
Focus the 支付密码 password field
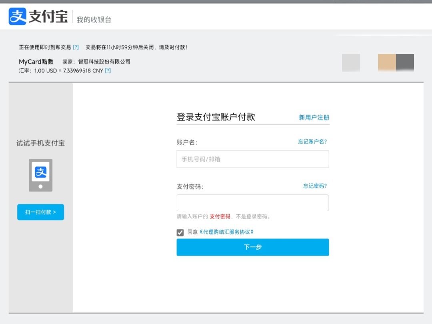click(x=252, y=203)
